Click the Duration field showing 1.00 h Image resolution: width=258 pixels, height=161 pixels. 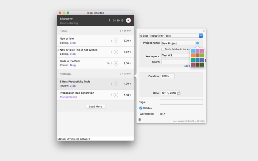point(167,76)
